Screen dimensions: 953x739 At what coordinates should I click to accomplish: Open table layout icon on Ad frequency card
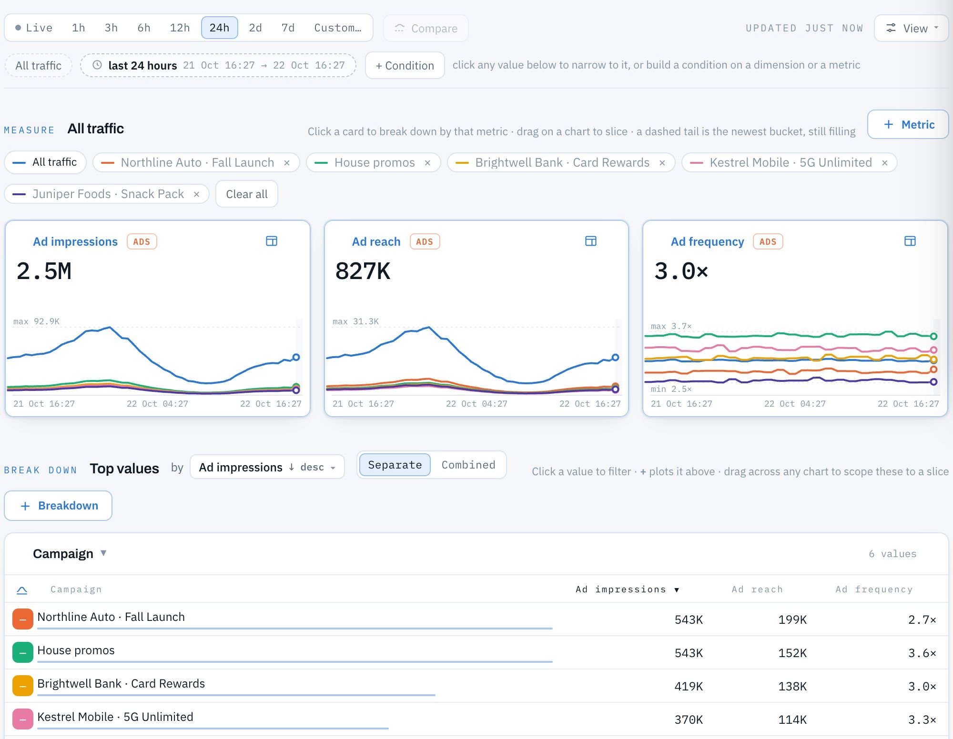click(x=910, y=241)
